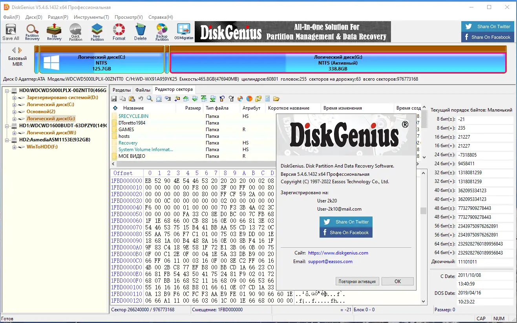Viewport: 517px width, 323px height.
Task: Open the Диск(D) menu
Action: [34, 17]
